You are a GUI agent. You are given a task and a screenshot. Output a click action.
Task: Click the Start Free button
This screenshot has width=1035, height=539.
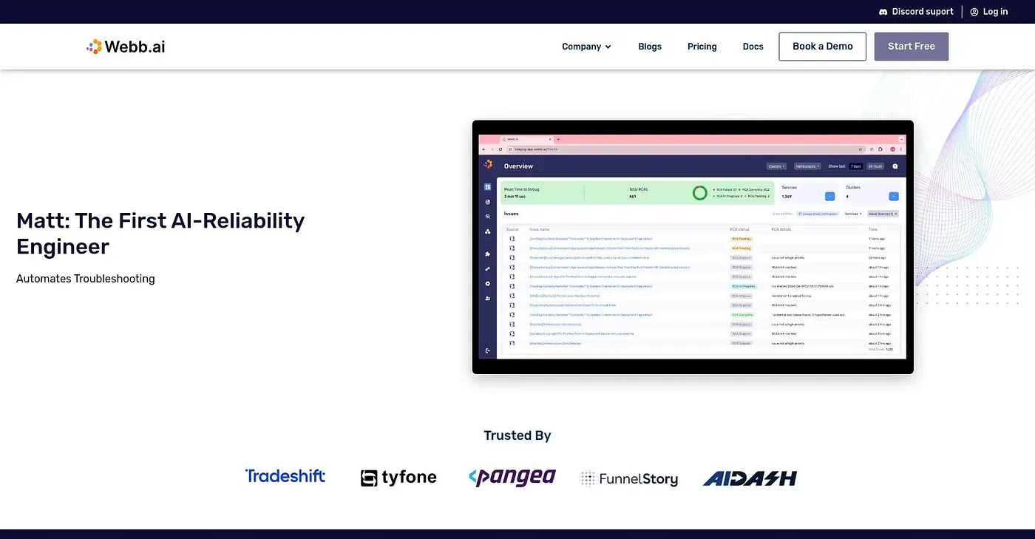912,47
